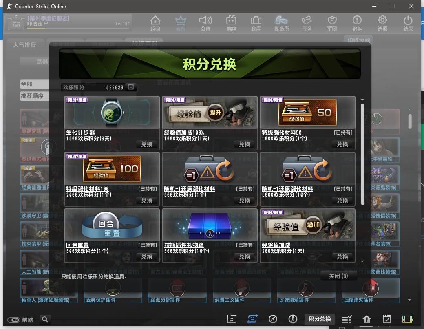Select the 回合重置 item image
Screen dimensions: 424x329
click(112, 225)
